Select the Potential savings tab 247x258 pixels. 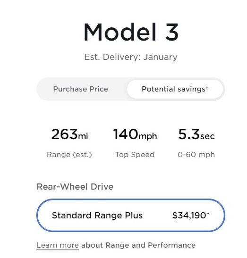click(x=175, y=89)
